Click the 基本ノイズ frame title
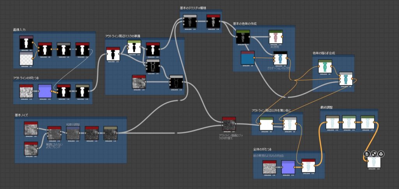399x189 pixels. point(23,115)
